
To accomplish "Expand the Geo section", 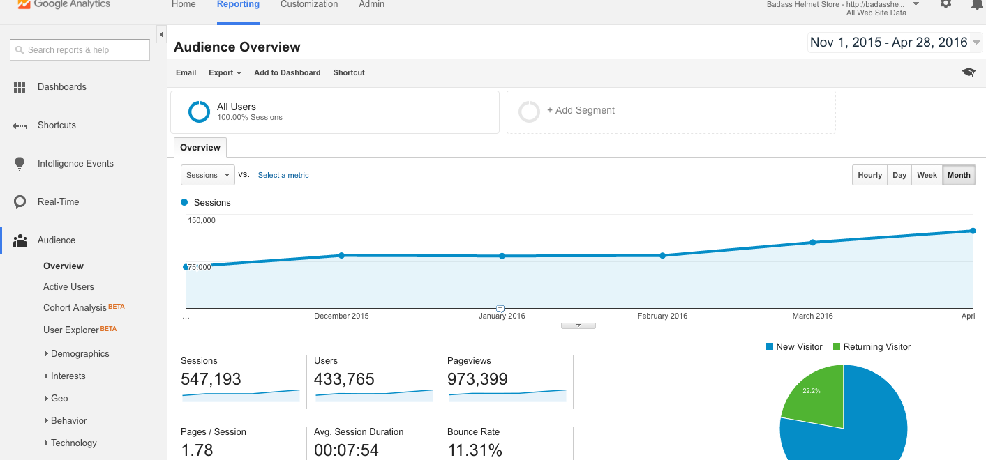I will pos(57,398).
